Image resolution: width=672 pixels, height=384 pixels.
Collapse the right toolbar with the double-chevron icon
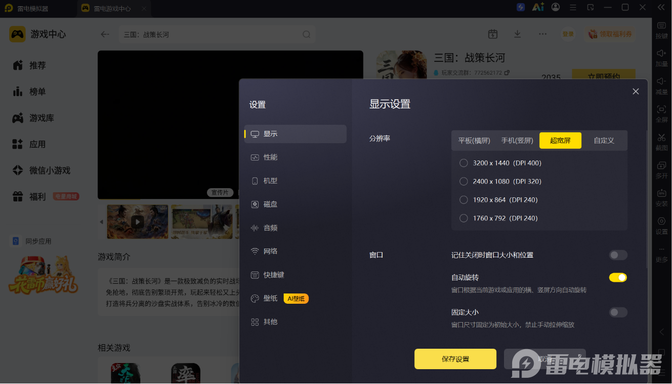661,8
